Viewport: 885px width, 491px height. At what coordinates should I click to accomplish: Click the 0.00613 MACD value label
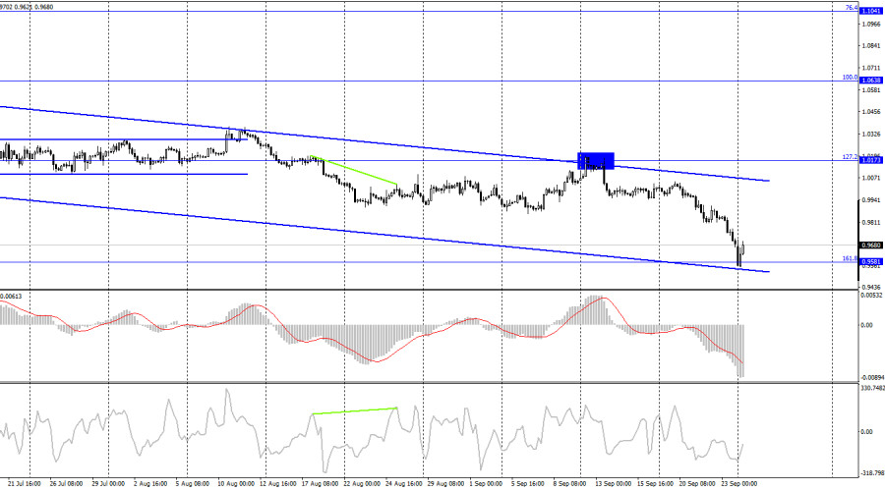11,296
